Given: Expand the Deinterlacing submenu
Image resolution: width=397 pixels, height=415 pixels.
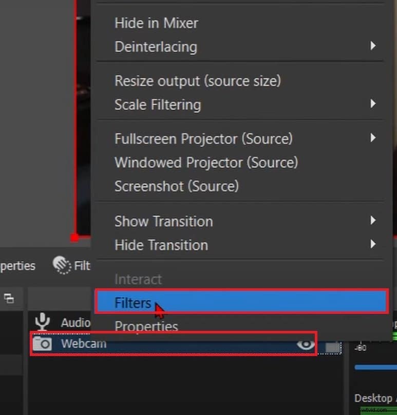Looking at the screenshot, I should (156, 47).
